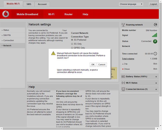Select the GPRS Only radio button

point(72,48)
